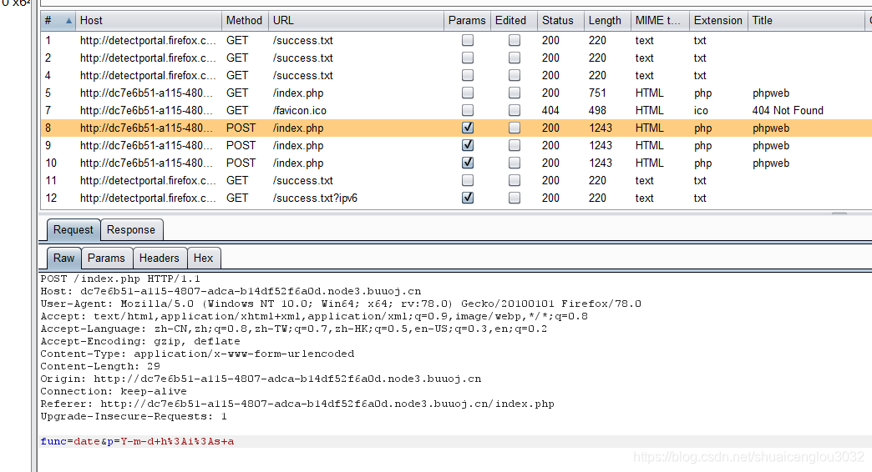The width and height of the screenshot is (872, 472).
Task: Sort by Status column header
Action: 560,21
